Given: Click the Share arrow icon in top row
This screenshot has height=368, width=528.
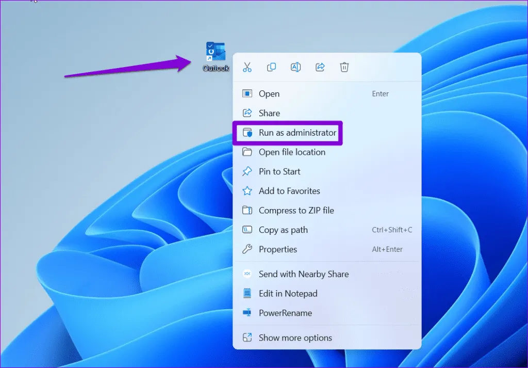Looking at the screenshot, I should [320, 67].
